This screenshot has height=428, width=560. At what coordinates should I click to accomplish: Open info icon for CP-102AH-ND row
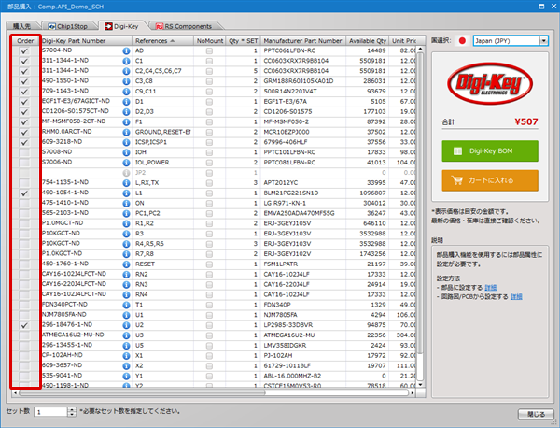(126, 356)
